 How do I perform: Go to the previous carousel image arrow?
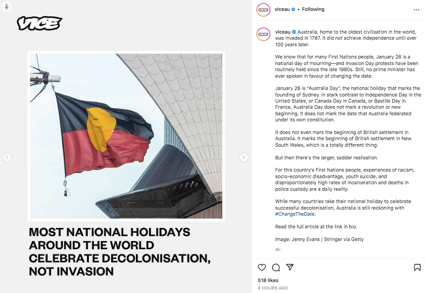[x=7, y=157]
